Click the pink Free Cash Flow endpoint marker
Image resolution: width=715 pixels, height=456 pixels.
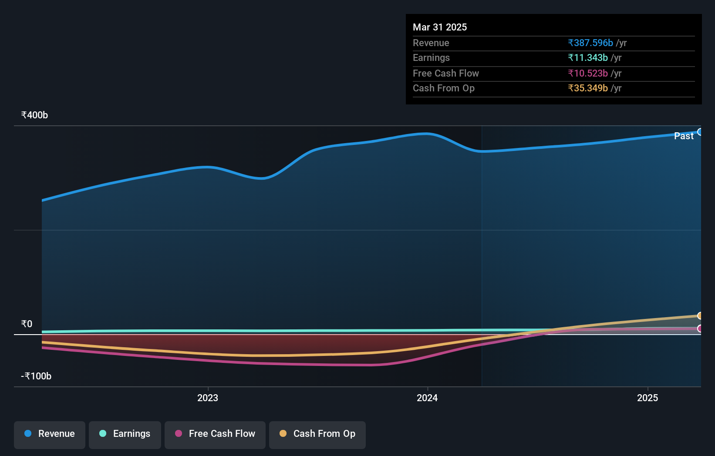coord(700,329)
